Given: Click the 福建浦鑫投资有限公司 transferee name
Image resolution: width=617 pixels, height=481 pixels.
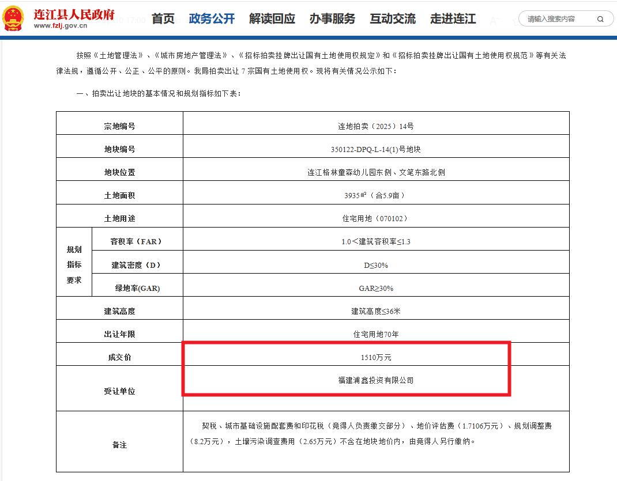Looking at the screenshot, I should [376, 380].
